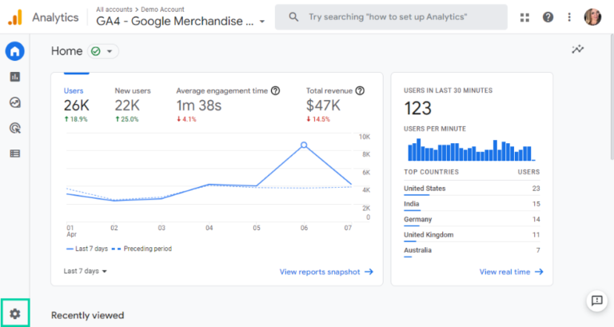Click help icon beside Total revenue
Viewport: 614px width, 327px height.
tap(360, 91)
